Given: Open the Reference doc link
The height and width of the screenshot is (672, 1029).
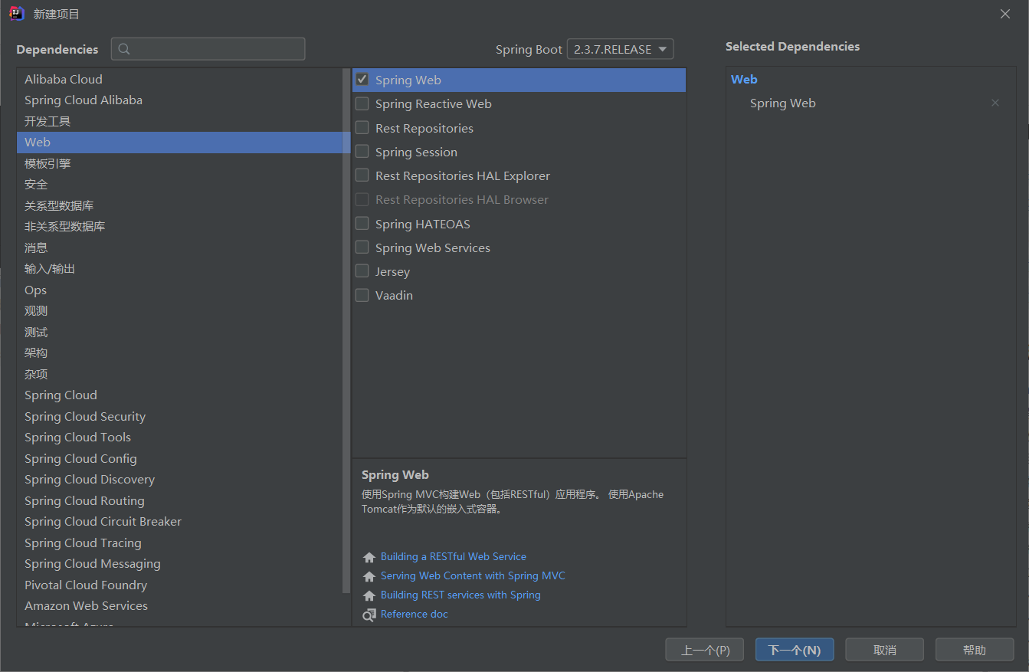Looking at the screenshot, I should [x=415, y=615].
